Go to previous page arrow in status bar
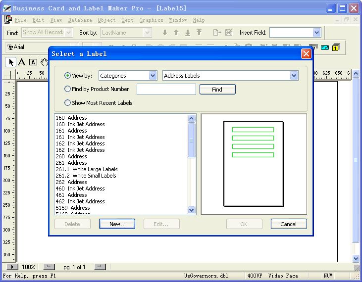The image size is (362, 282). [x=49, y=267]
